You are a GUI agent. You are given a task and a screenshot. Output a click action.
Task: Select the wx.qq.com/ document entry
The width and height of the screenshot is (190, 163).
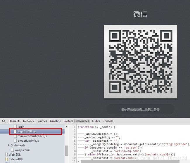coord(23,150)
